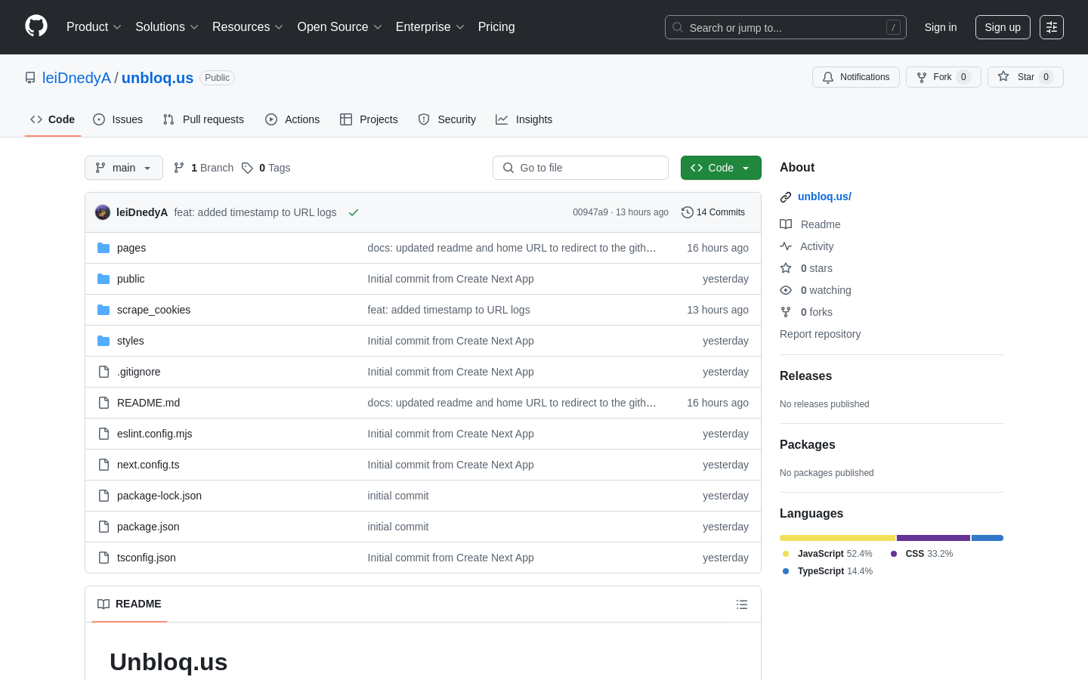Switch to the Actions tab
Screen dimensions: 1088x680
pyautogui.click(x=292, y=119)
